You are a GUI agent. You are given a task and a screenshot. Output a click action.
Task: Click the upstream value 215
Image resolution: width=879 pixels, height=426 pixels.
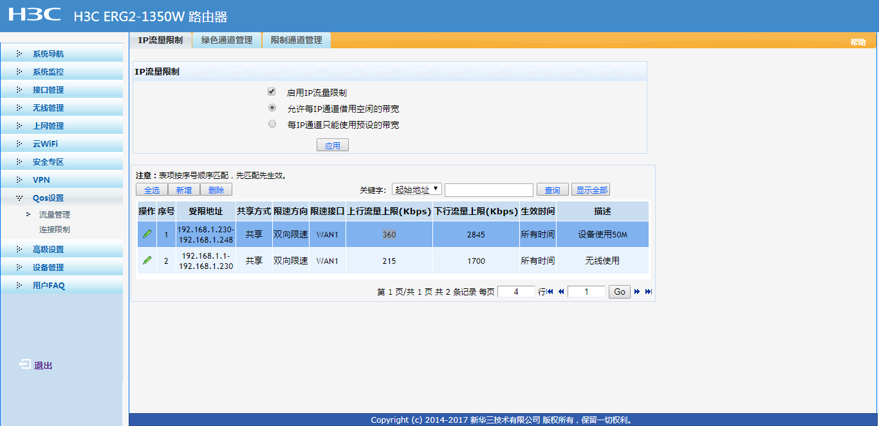tap(389, 261)
